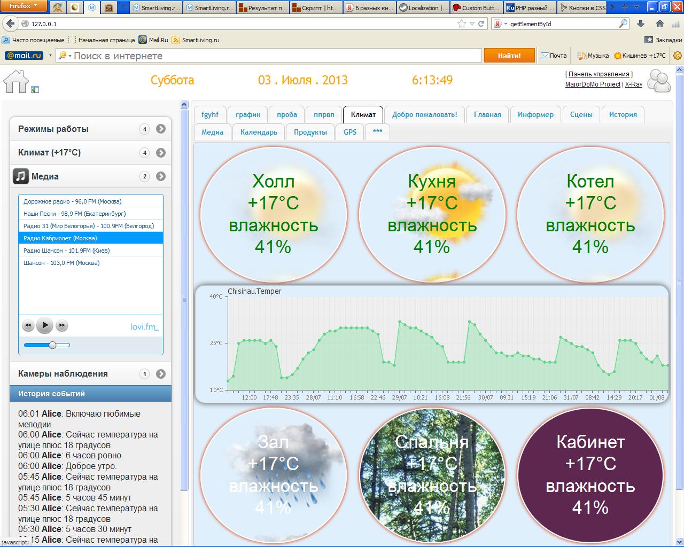Bookmark the page with the star icon
Image resolution: width=684 pixels, height=547 pixels.
[462, 24]
